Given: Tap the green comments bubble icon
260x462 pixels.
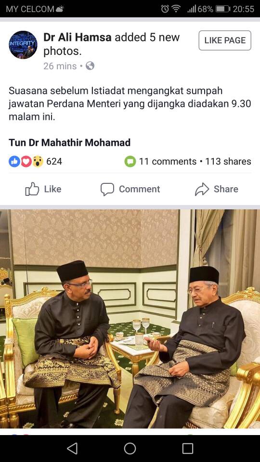Looking at the screenshot, I should click(x=130, y=162).
